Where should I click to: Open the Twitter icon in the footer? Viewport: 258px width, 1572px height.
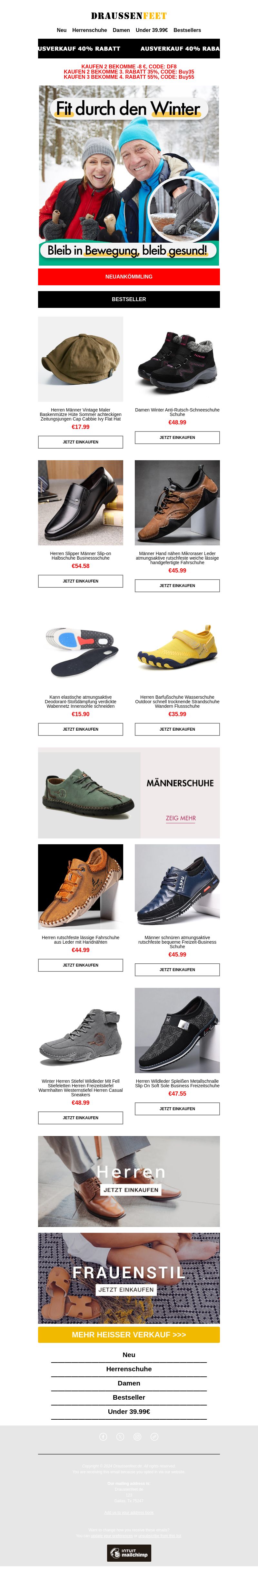(120, 1436)
